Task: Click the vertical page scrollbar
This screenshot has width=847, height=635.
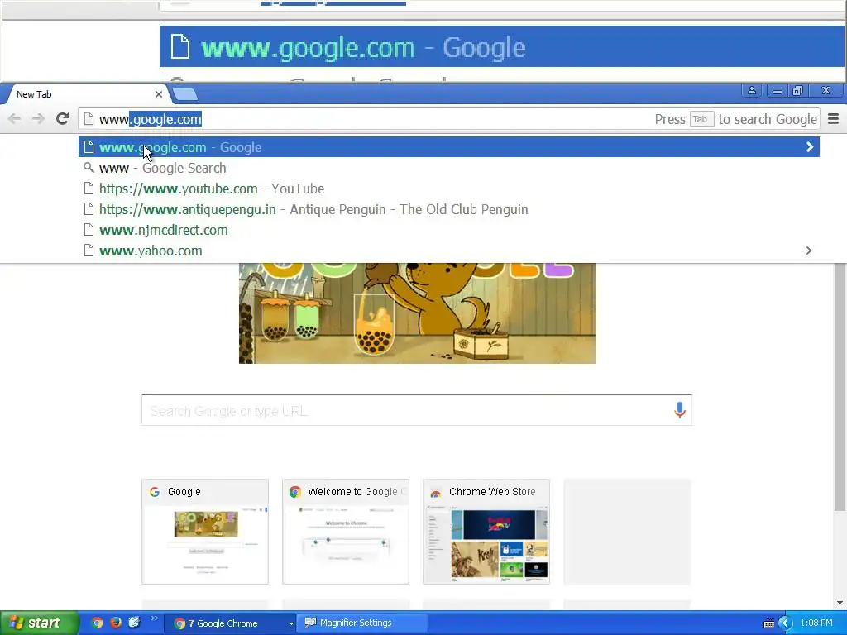Action: tap(840, 388)
